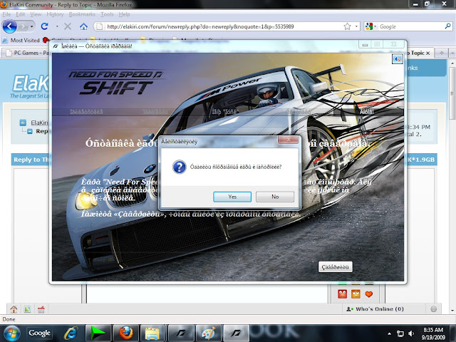
Task: Click No in the confirmation dialog
Action: coord(275,197)
